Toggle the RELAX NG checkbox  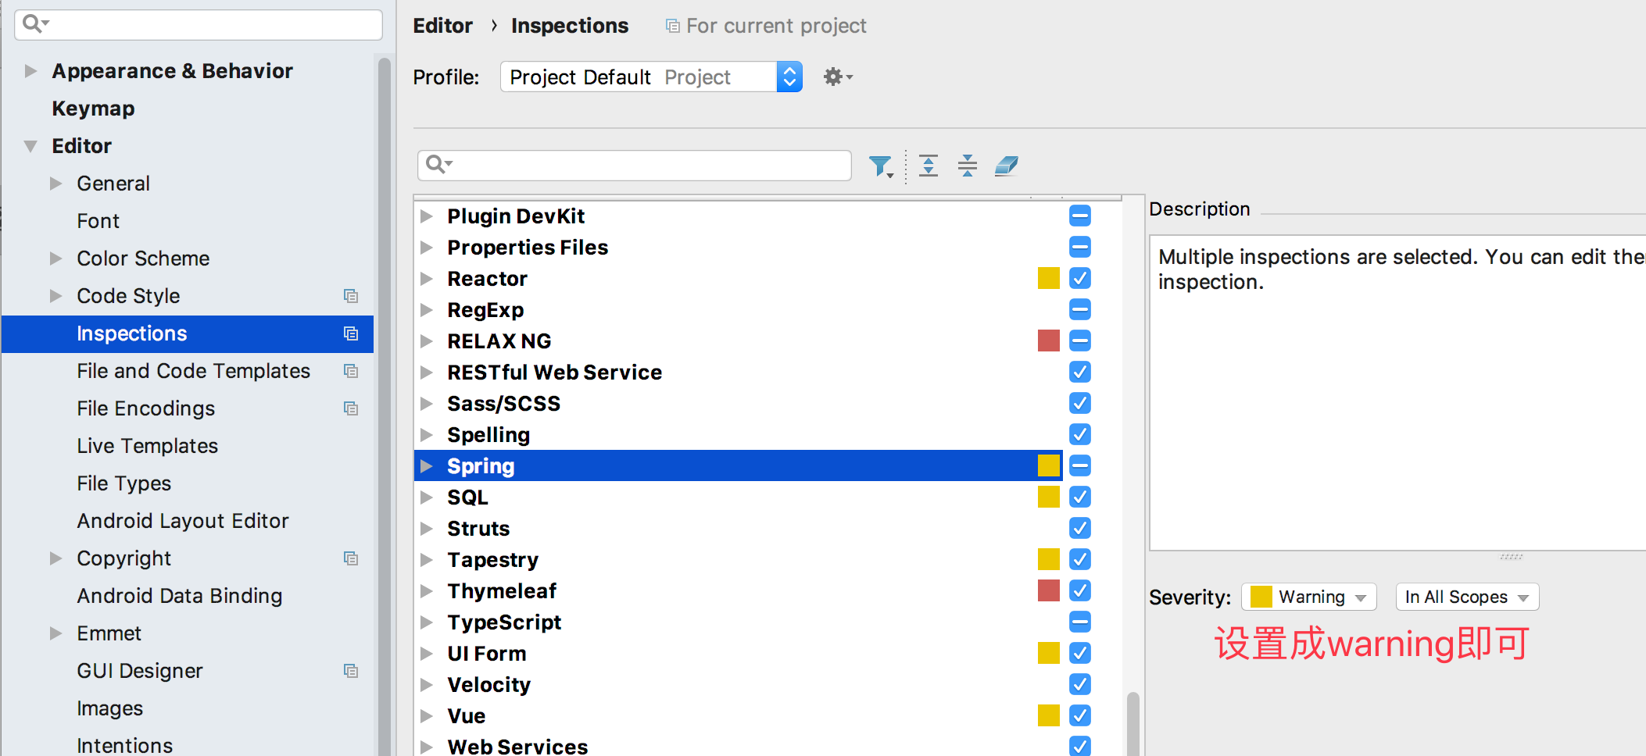(1080, 341)
